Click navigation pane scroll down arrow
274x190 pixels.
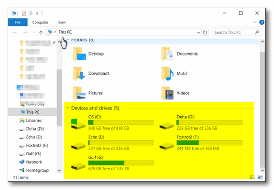[59, 171]
